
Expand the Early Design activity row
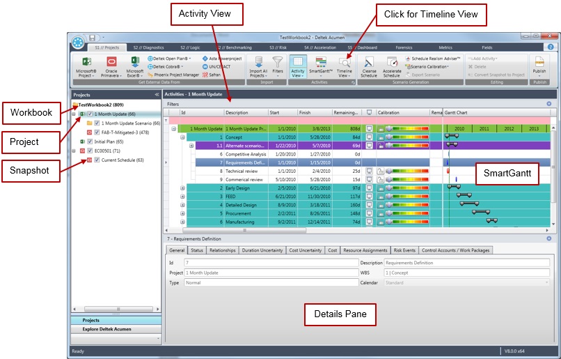pyautogui.click(x=183, y=188)
